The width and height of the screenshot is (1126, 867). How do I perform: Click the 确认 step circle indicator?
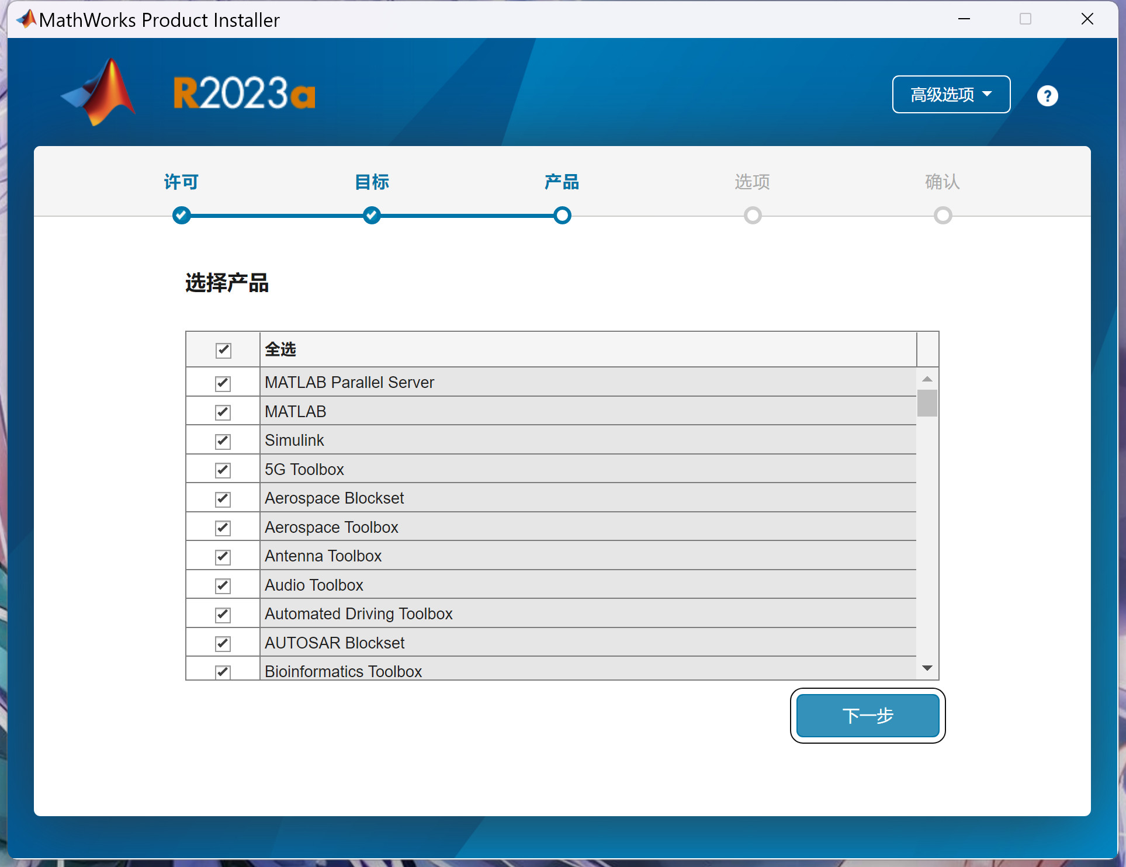(943, 216)
